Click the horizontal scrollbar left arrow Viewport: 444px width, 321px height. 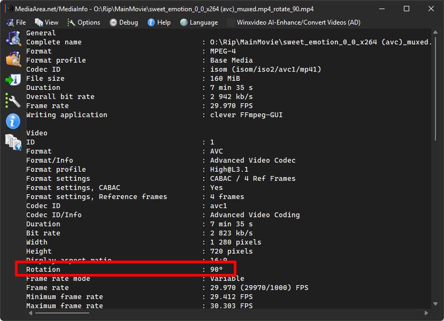click(x=30, y=313)
